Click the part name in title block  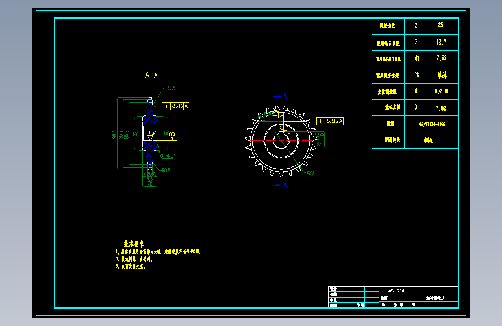(x=435, y=298)
